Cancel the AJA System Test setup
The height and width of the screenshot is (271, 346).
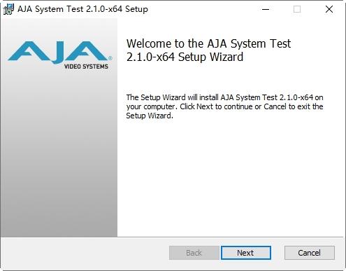click(x=310, y=253)
